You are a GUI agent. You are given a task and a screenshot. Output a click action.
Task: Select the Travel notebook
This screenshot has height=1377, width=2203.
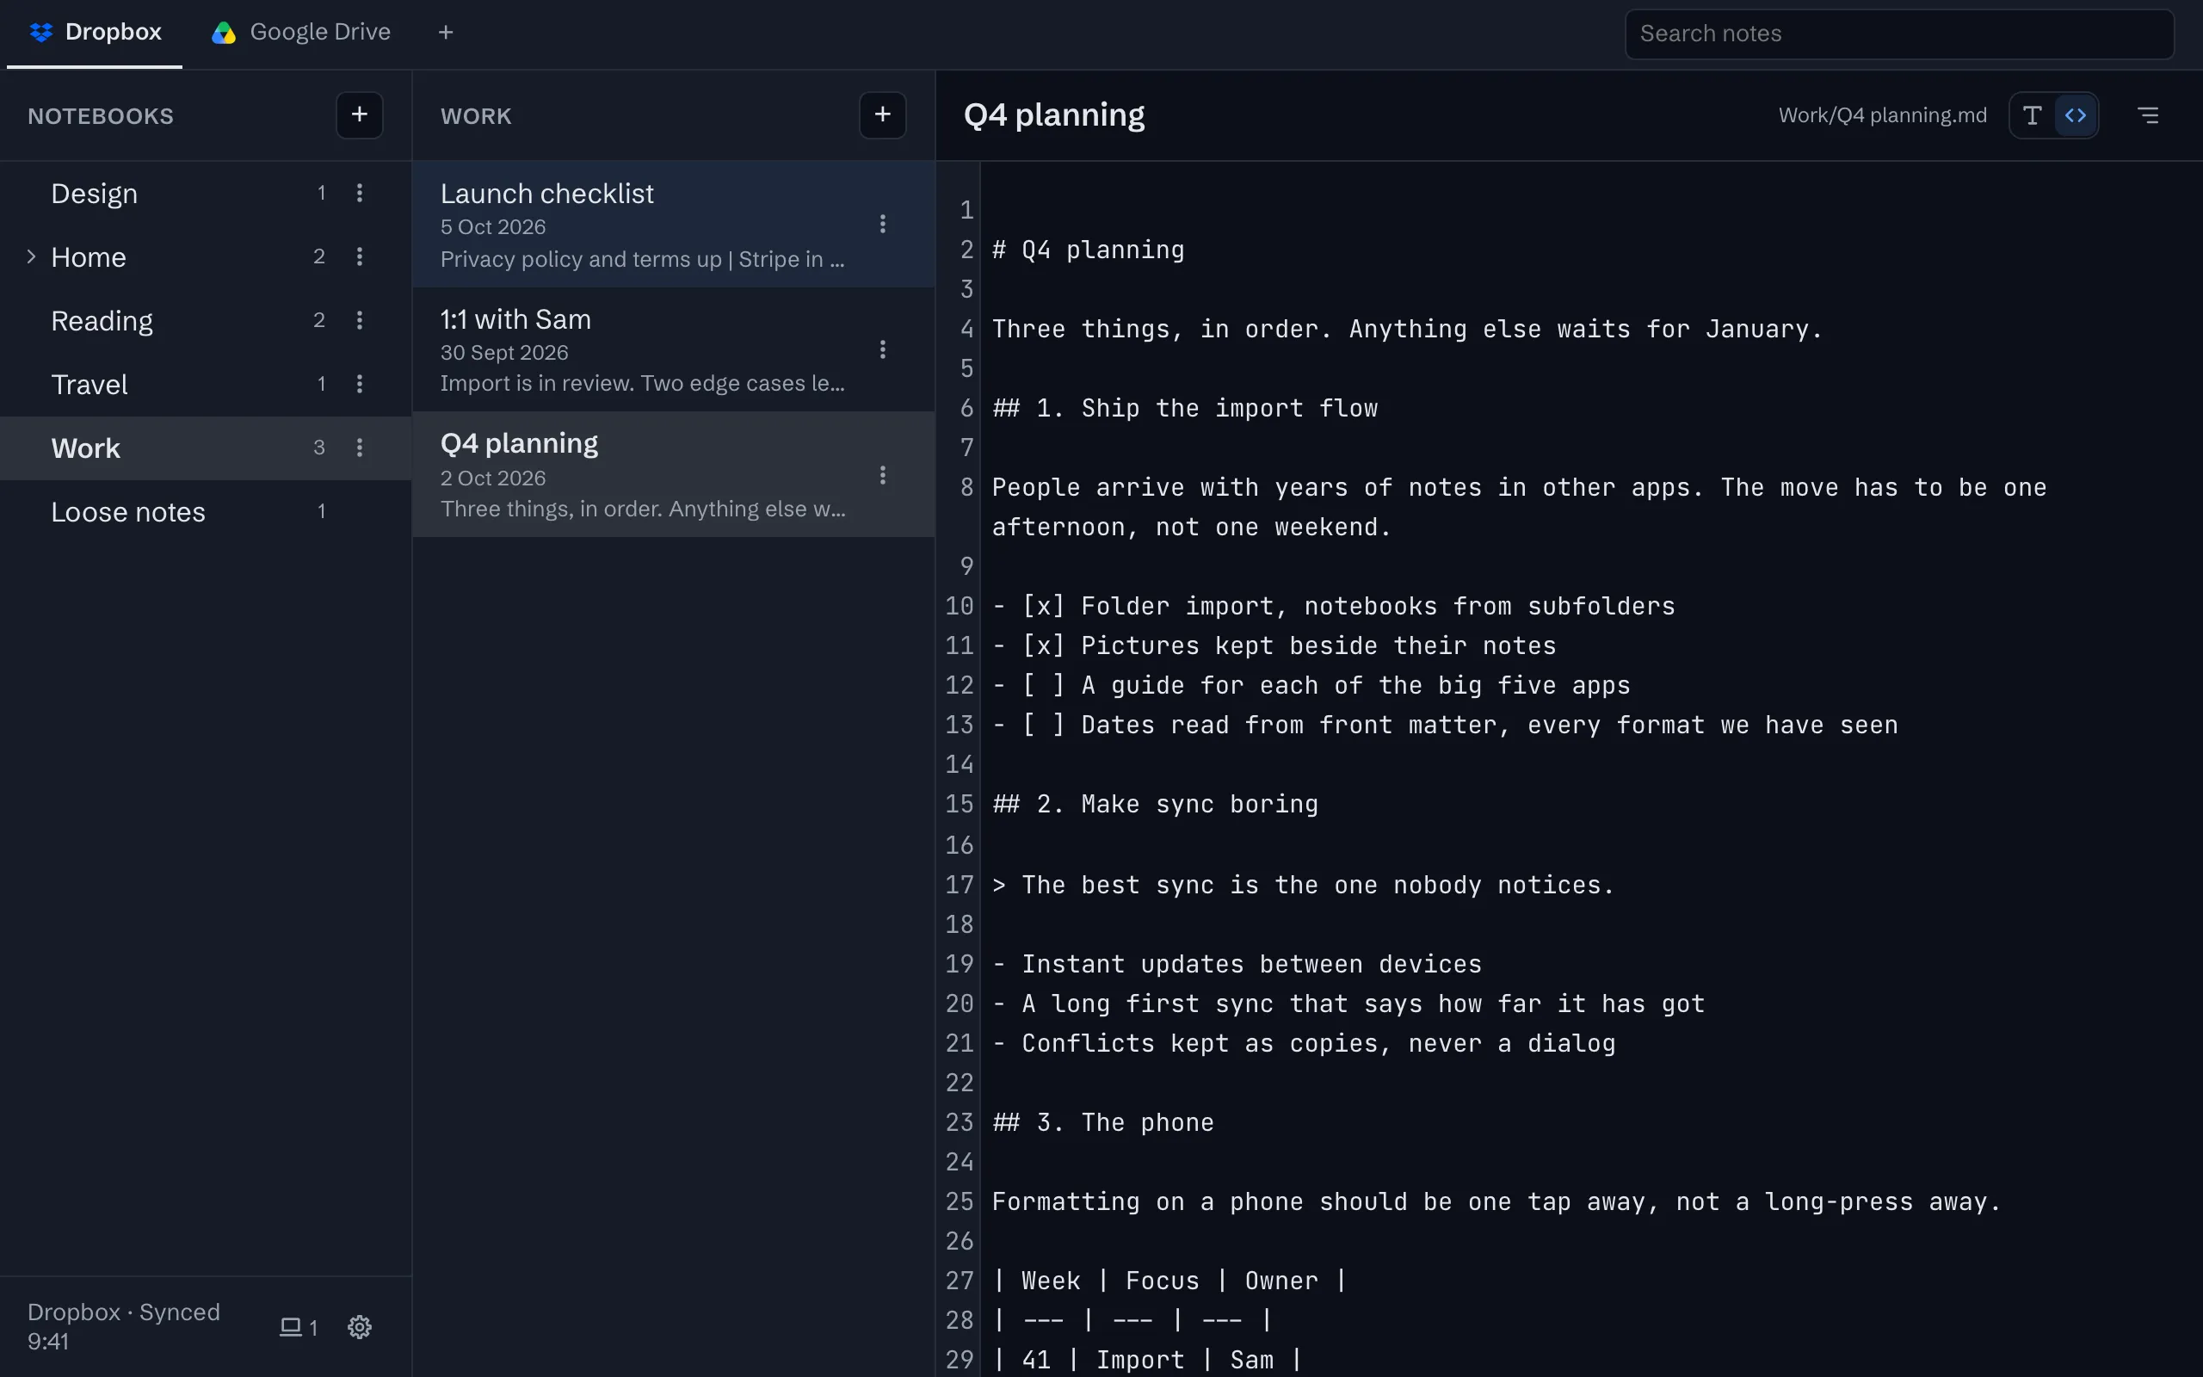click(x=206, y=385)
